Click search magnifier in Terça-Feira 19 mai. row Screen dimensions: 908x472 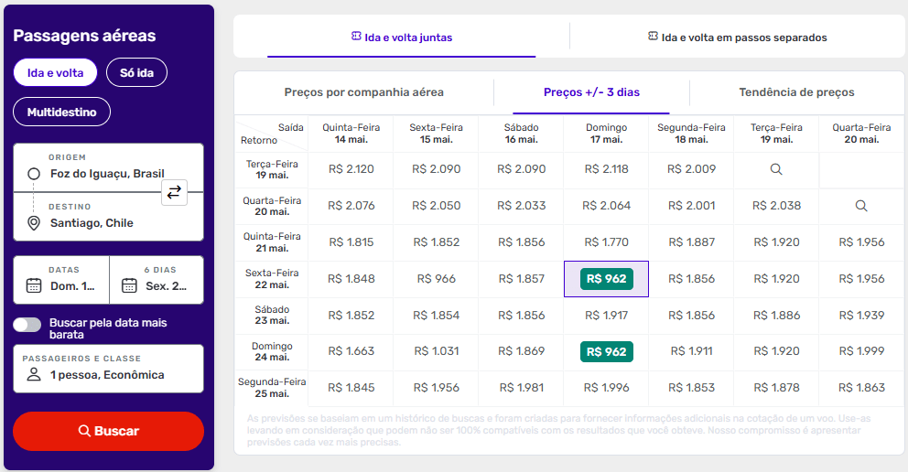click(x=776, y=169)
